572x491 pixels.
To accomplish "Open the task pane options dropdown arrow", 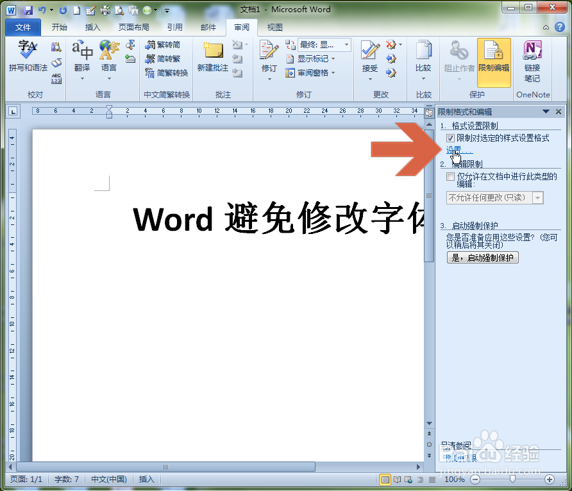I will (x=546, y=112).
